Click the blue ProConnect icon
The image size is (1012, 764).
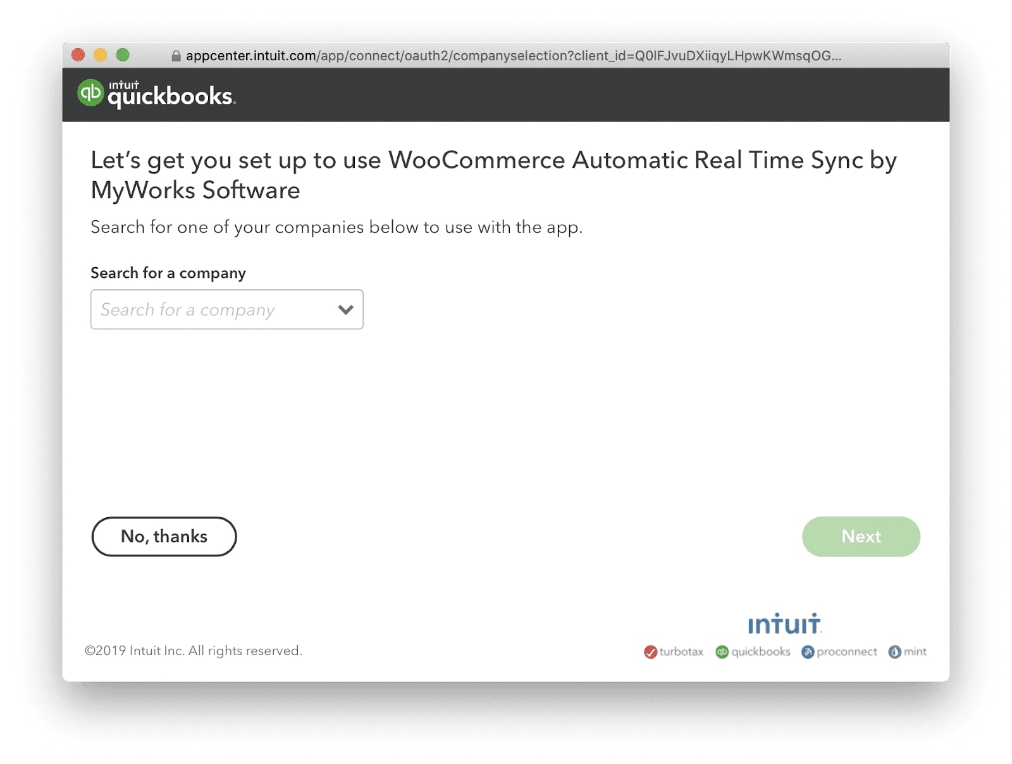click(x=808, y=652)
